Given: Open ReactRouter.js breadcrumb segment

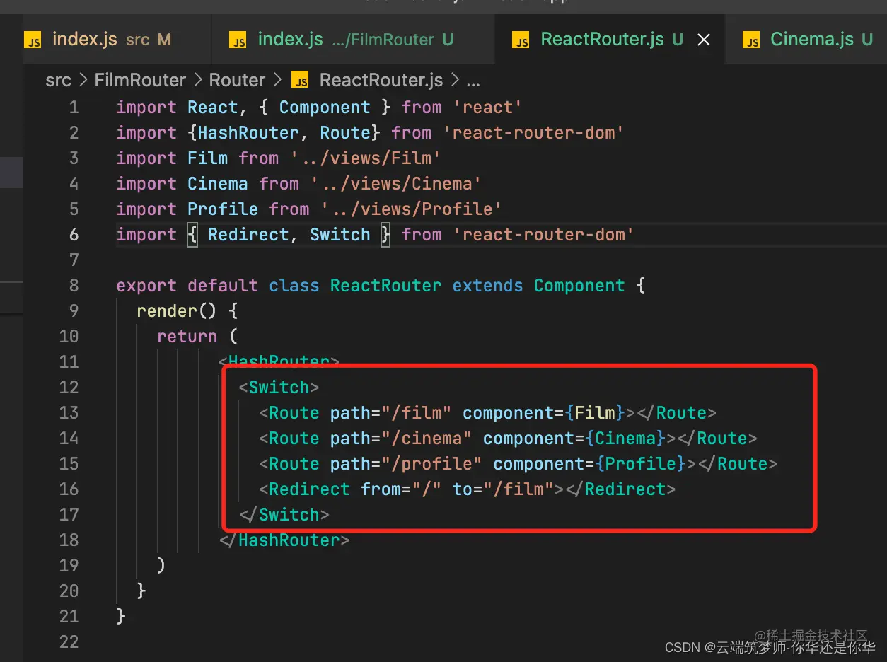Looking at the screenshot, I should (x=381, y=81).
